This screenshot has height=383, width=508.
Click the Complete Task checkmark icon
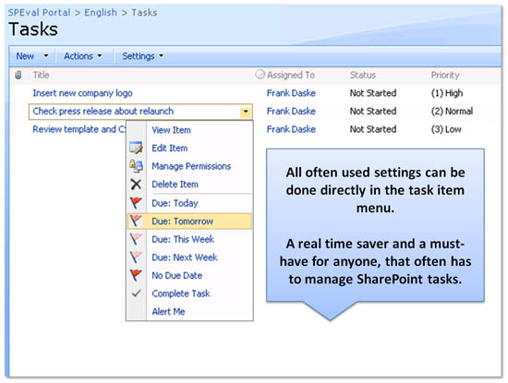coord(136,293)
